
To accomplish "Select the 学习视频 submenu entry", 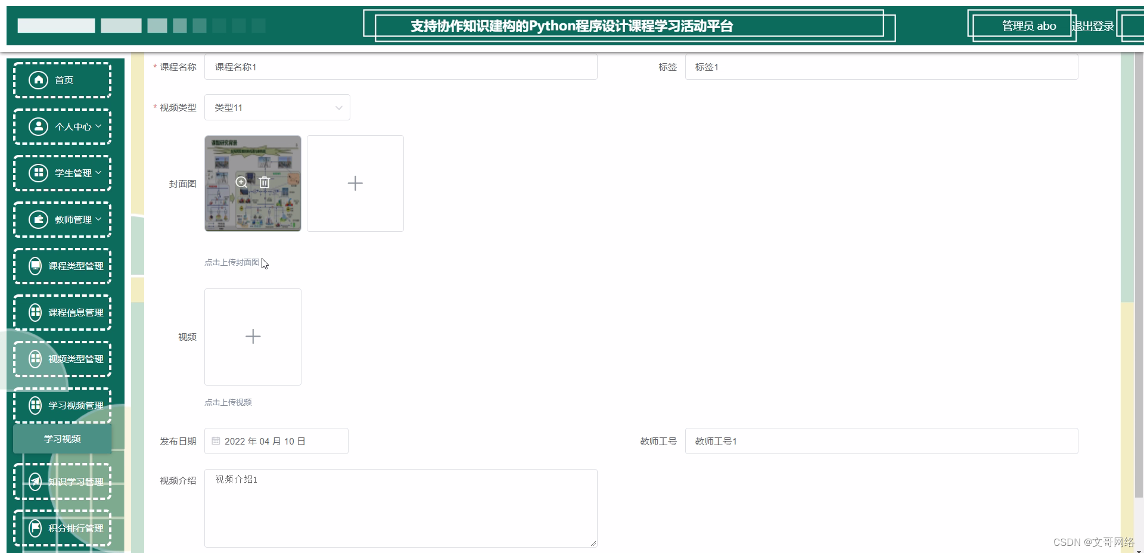I will [62, 439].
